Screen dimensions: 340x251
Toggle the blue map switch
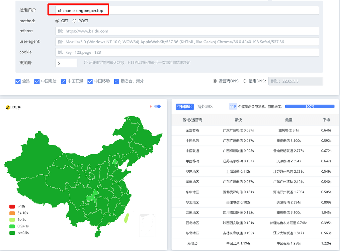pos(157,107)
